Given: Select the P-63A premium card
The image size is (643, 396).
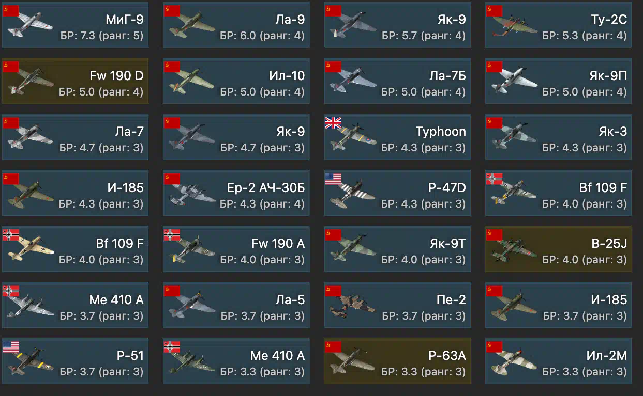Looking at the screenshot, I should click(397, 361).
